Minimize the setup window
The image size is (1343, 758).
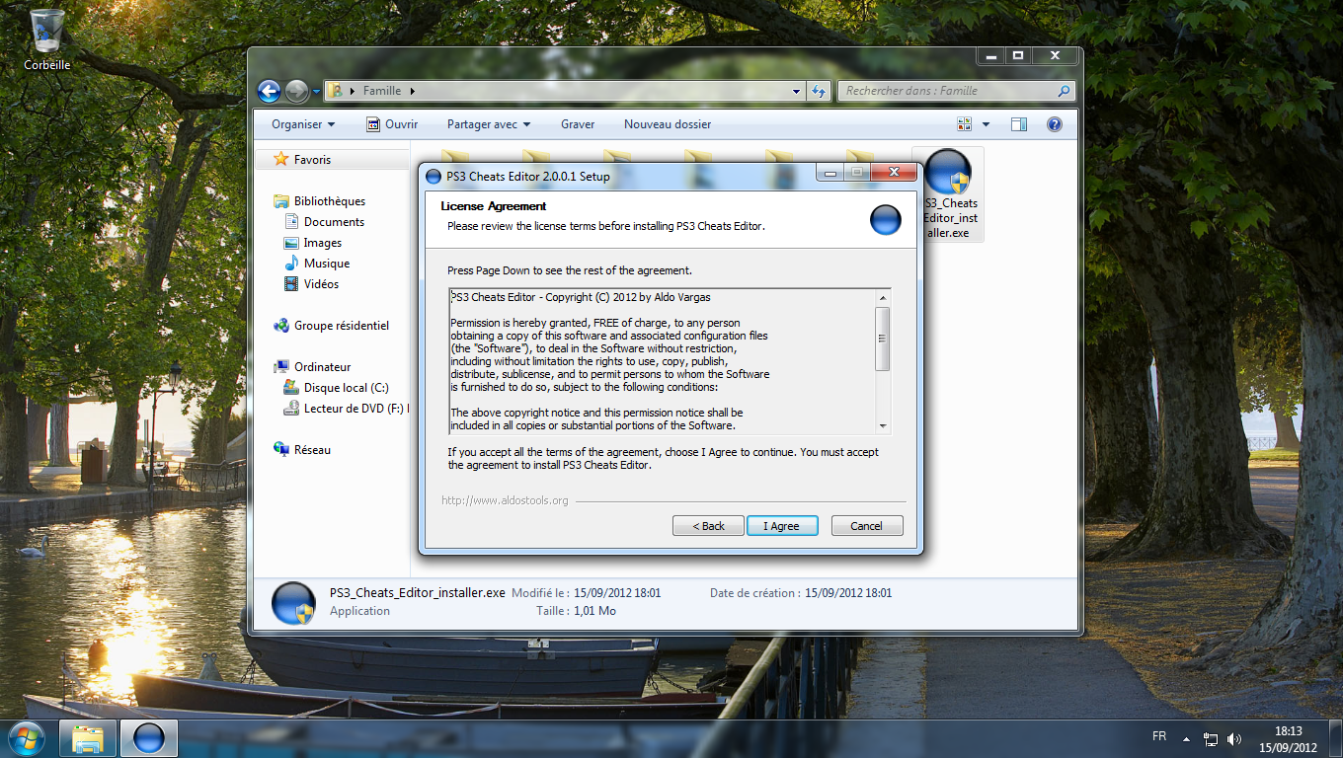pyautogui.click(x=829, y=173)
